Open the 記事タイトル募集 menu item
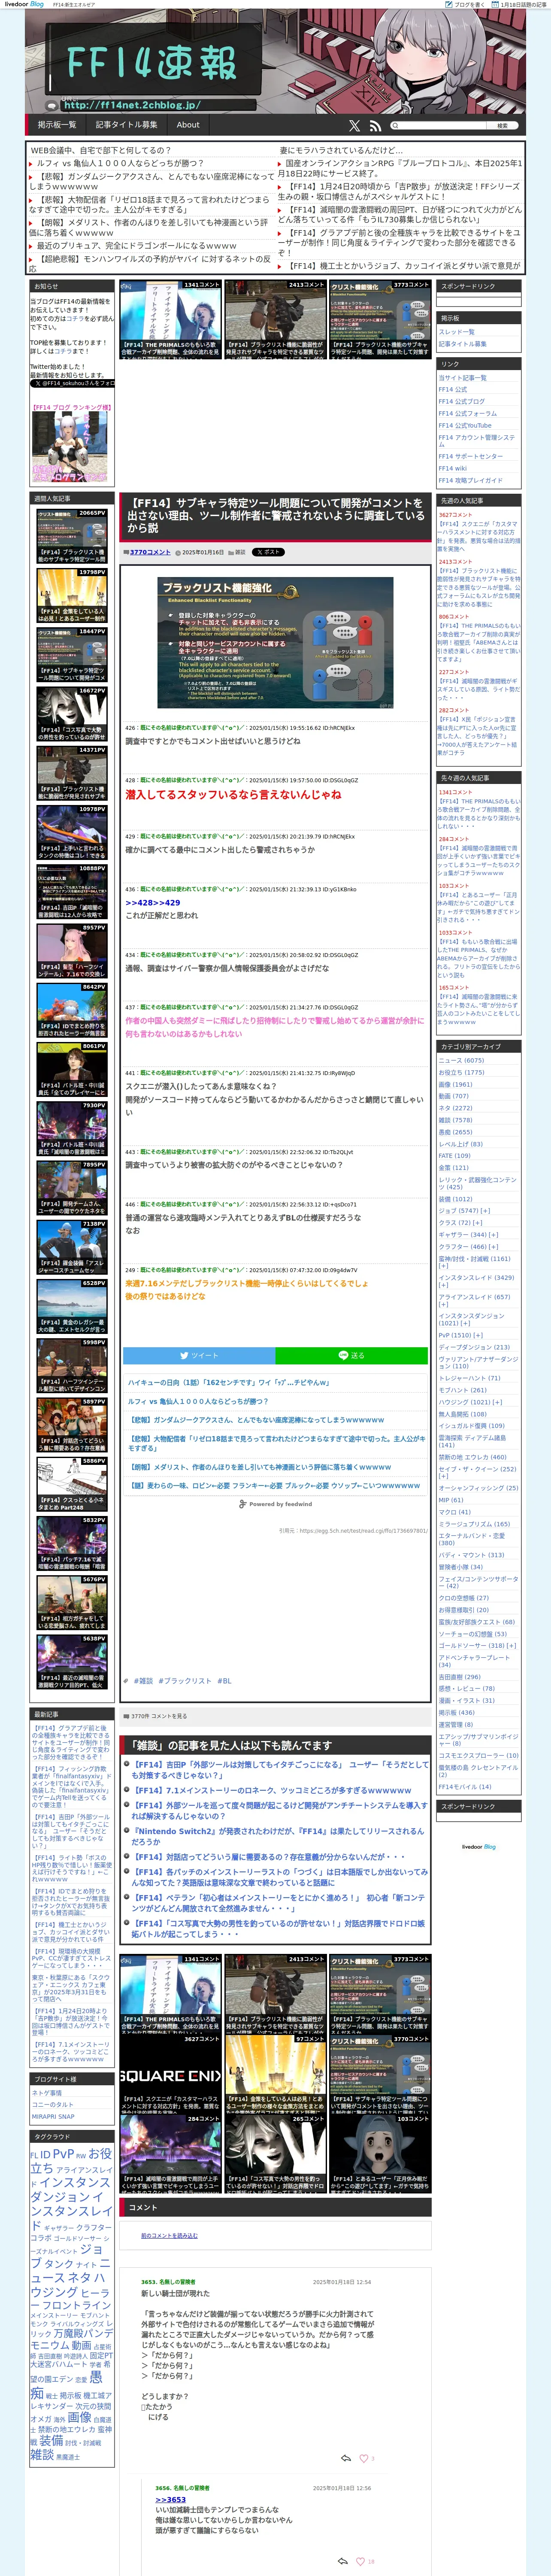Image resolution: width=551 pixels, height=2576 pixels. click(x=126, y=125)
